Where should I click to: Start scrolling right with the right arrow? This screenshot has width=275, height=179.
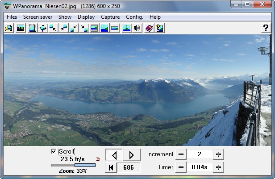132,155
